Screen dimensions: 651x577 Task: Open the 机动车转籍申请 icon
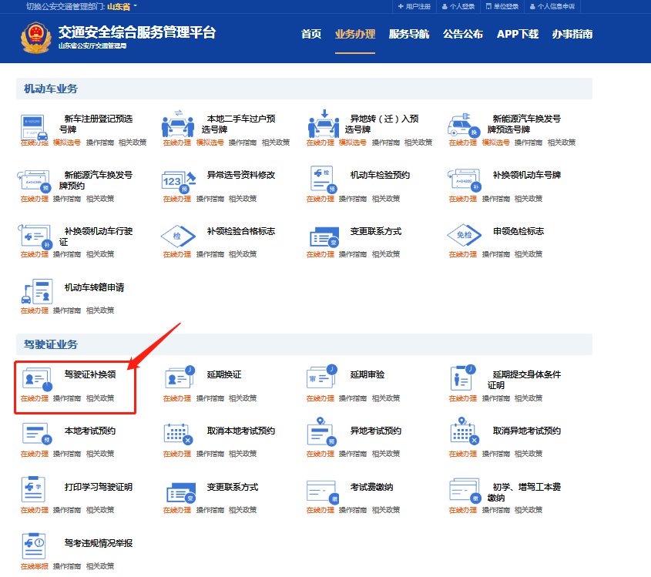pos(35,292)
